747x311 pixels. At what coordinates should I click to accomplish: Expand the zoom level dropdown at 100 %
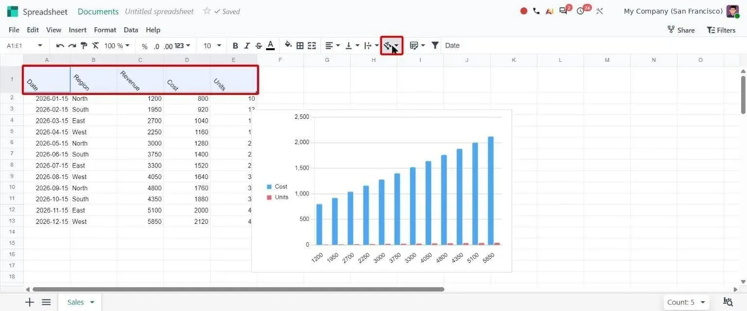(x=117, y=46)
